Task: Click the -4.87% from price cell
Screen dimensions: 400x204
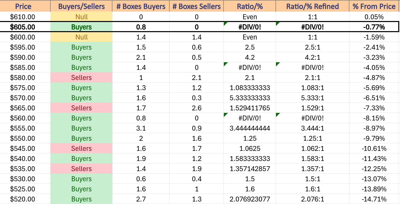Action: point(374,77)
